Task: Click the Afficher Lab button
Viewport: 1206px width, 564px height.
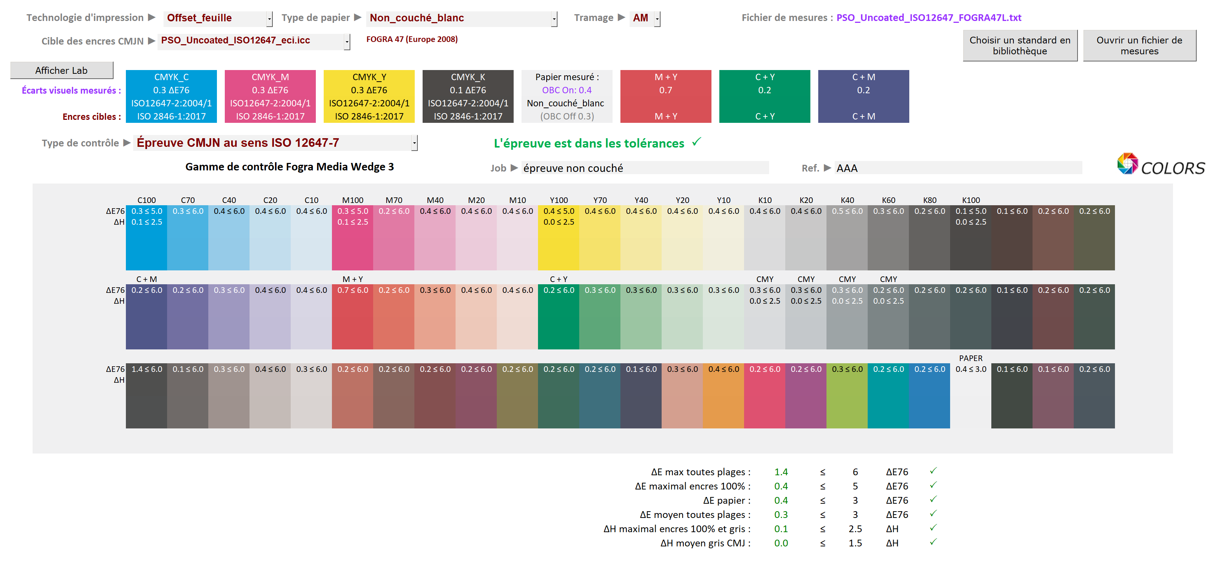Action: click(62, 70)
